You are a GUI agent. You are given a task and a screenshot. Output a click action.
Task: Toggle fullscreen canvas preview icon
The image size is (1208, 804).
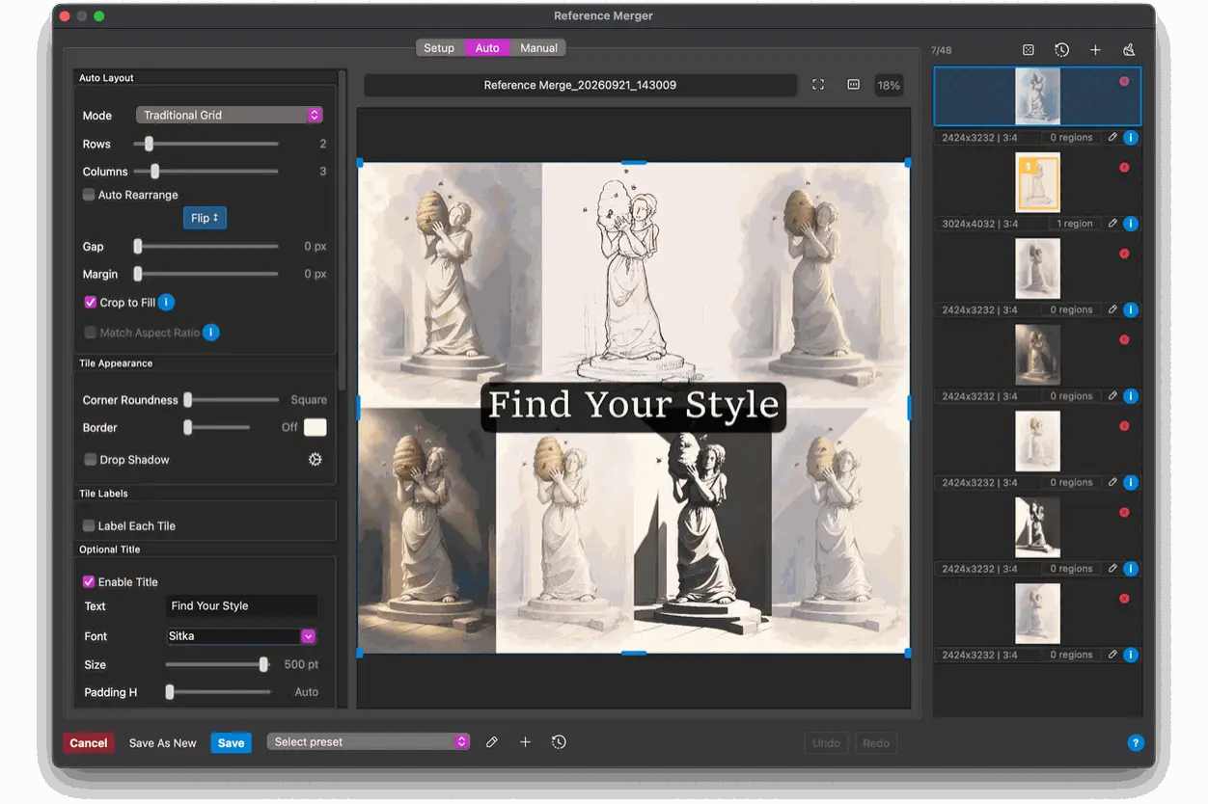pyautogui.click(x=818, y=85)
